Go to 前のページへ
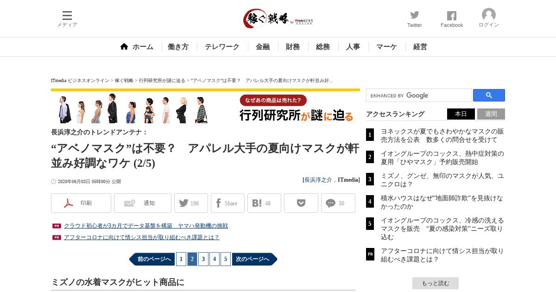556x292 pixels. [x=152, y=259]
